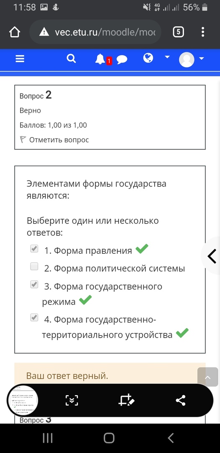Expand the language dropdown arrow
Viewport: 220px width, 453px height.
(167, 57)
